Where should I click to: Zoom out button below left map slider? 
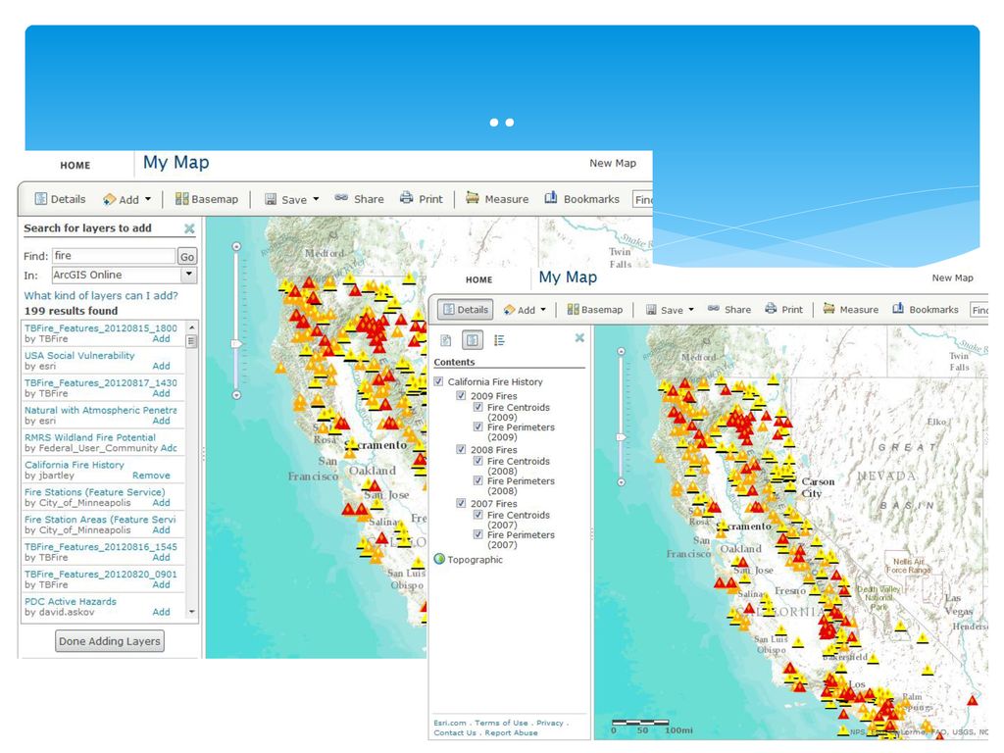[236, 395]
